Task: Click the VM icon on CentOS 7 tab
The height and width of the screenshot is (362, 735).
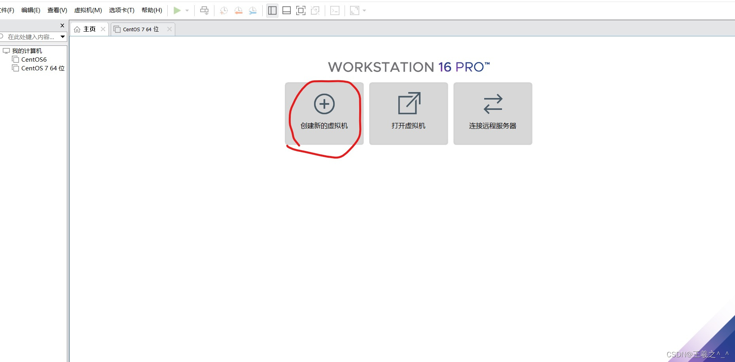Action: point(117,29)
